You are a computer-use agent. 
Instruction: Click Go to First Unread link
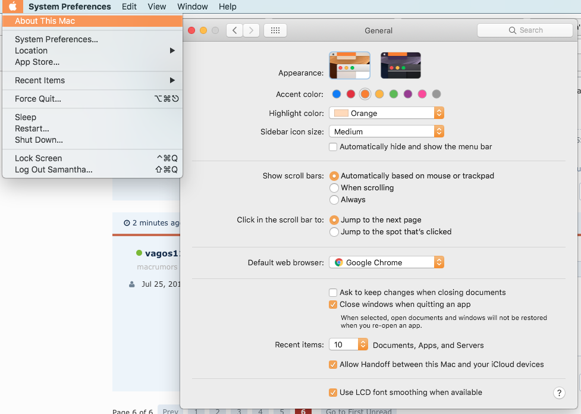(359, 411)
